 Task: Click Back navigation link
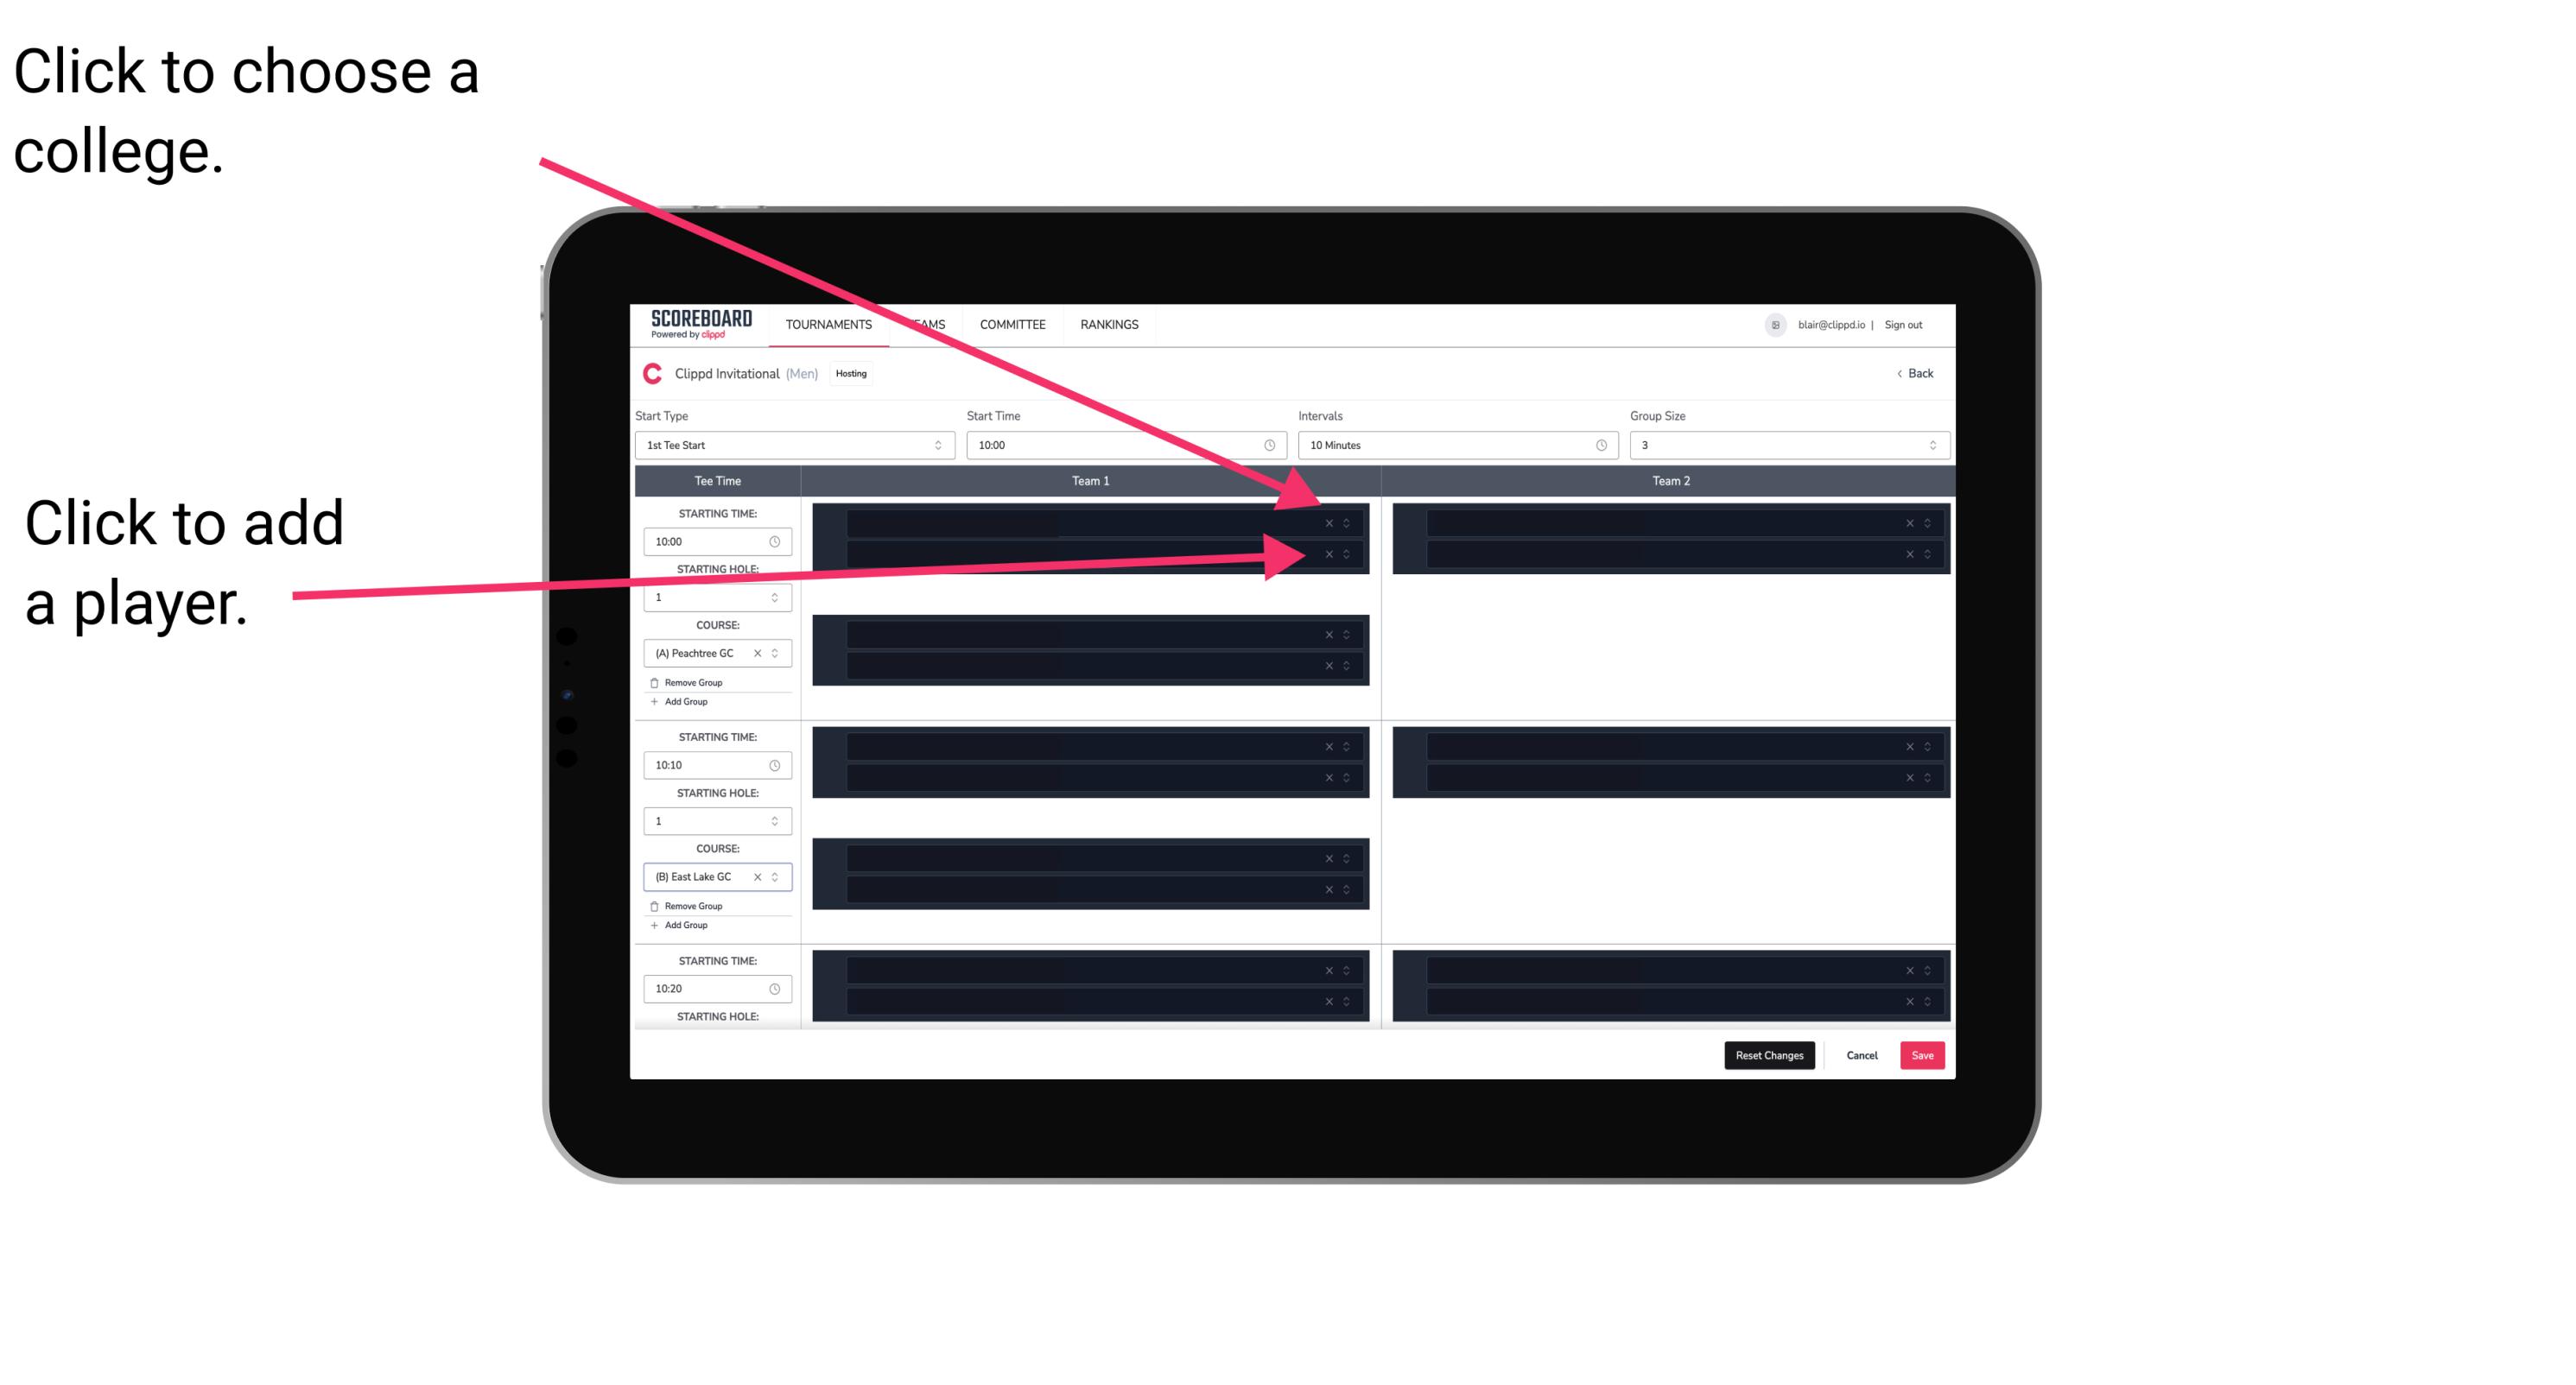1914,372
